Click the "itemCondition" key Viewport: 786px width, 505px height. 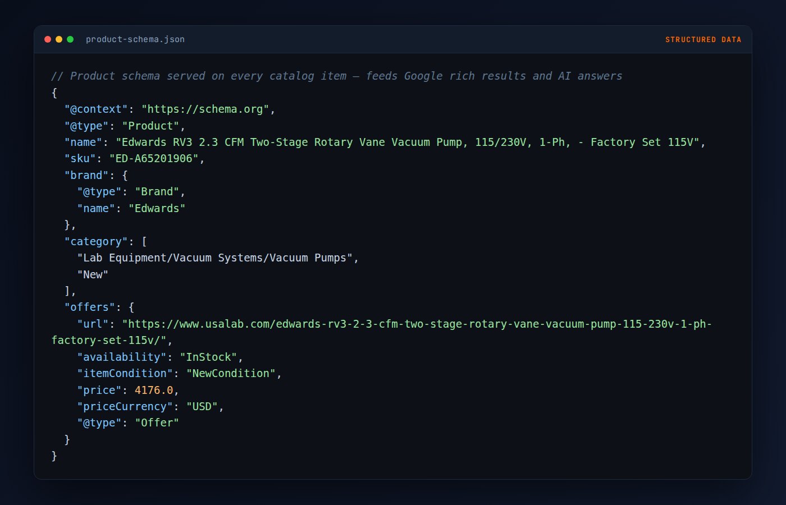click(x=125, y=373)
